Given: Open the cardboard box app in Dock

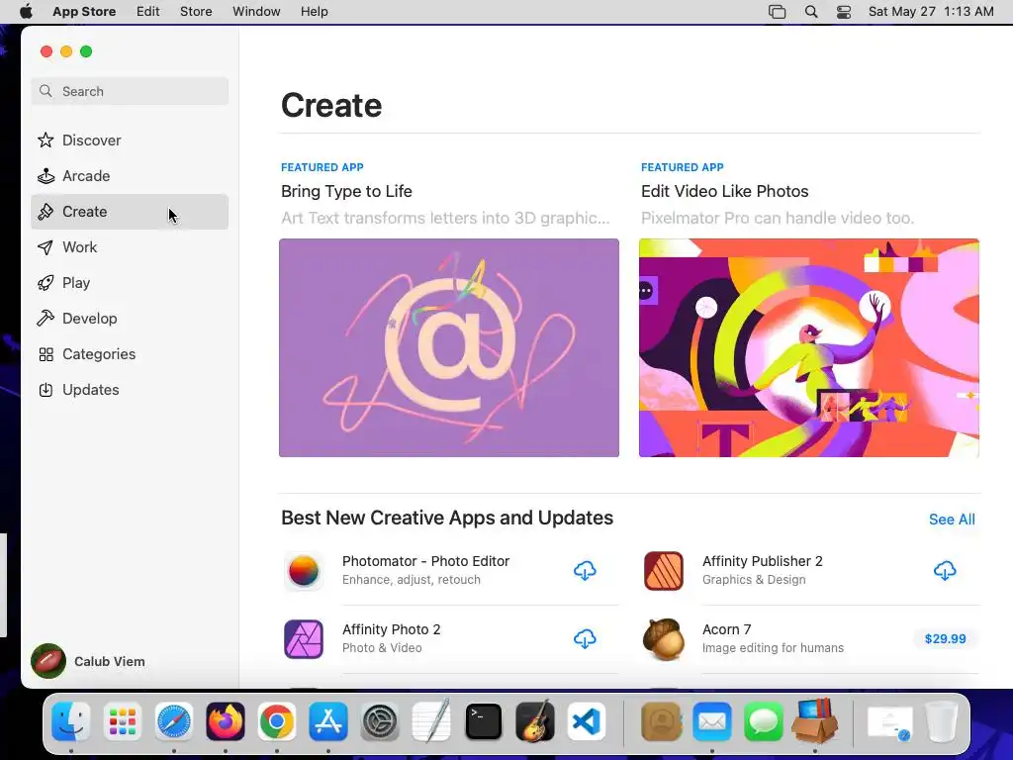Looking at the screenshot, I should [815, 721].
